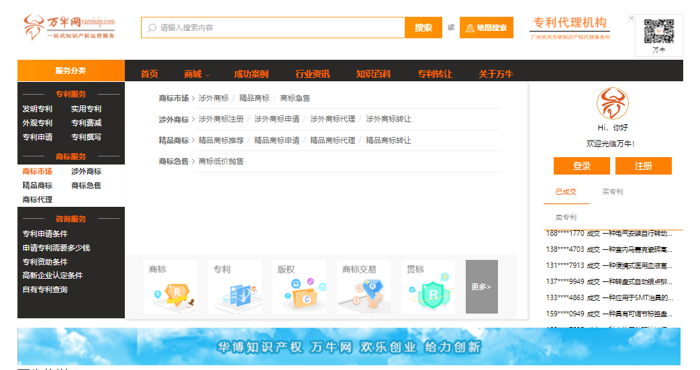Click the bull avatar icon
The image size is (700, 370).
[613, 103]
